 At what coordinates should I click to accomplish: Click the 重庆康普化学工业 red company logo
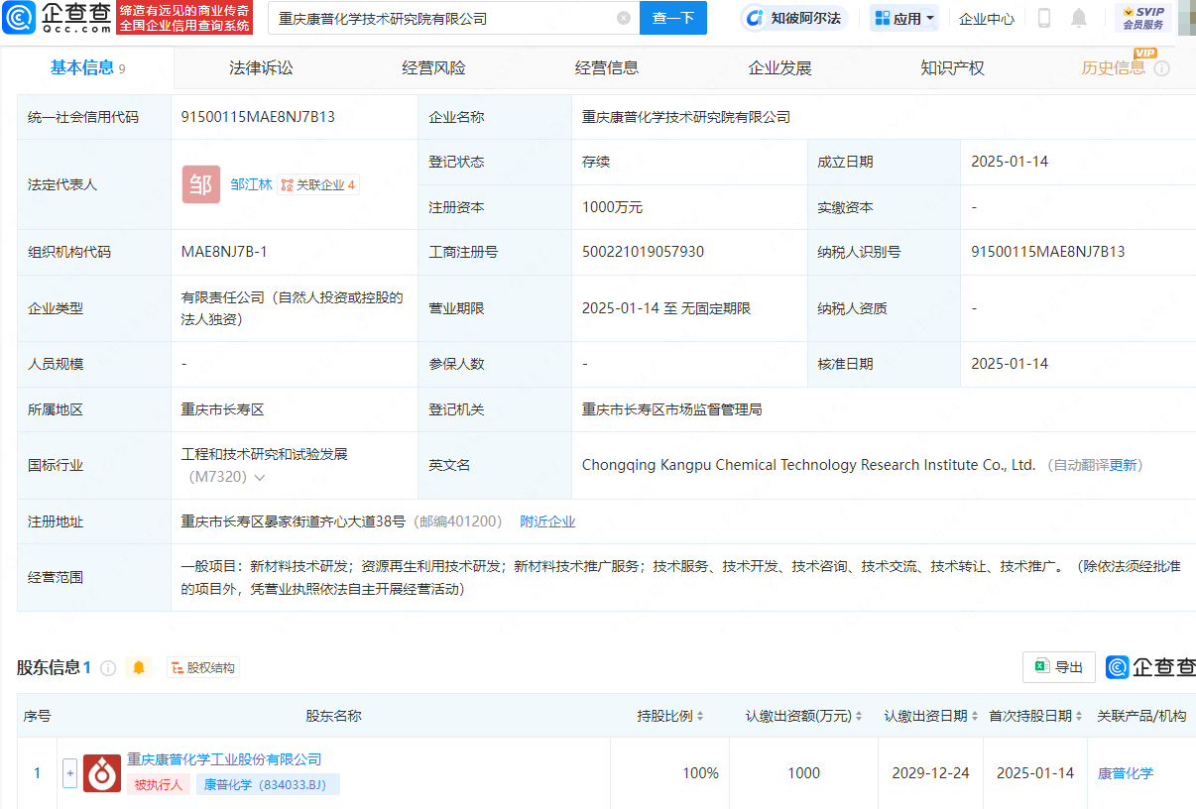(x=102, y=773)
